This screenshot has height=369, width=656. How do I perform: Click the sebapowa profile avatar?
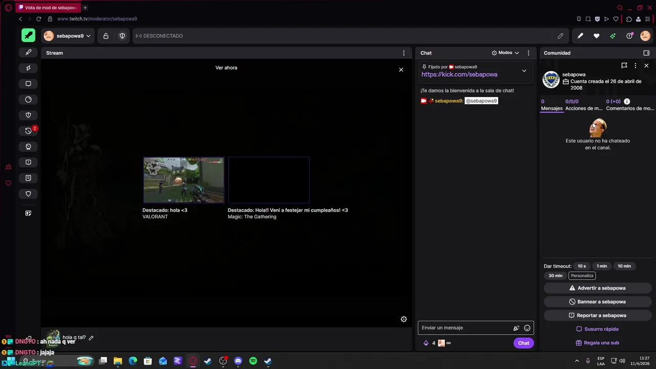[x=551, y=80]
